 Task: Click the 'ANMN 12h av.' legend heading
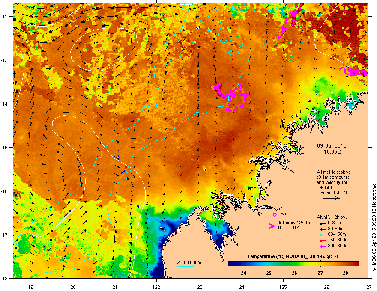pos(332,217)
